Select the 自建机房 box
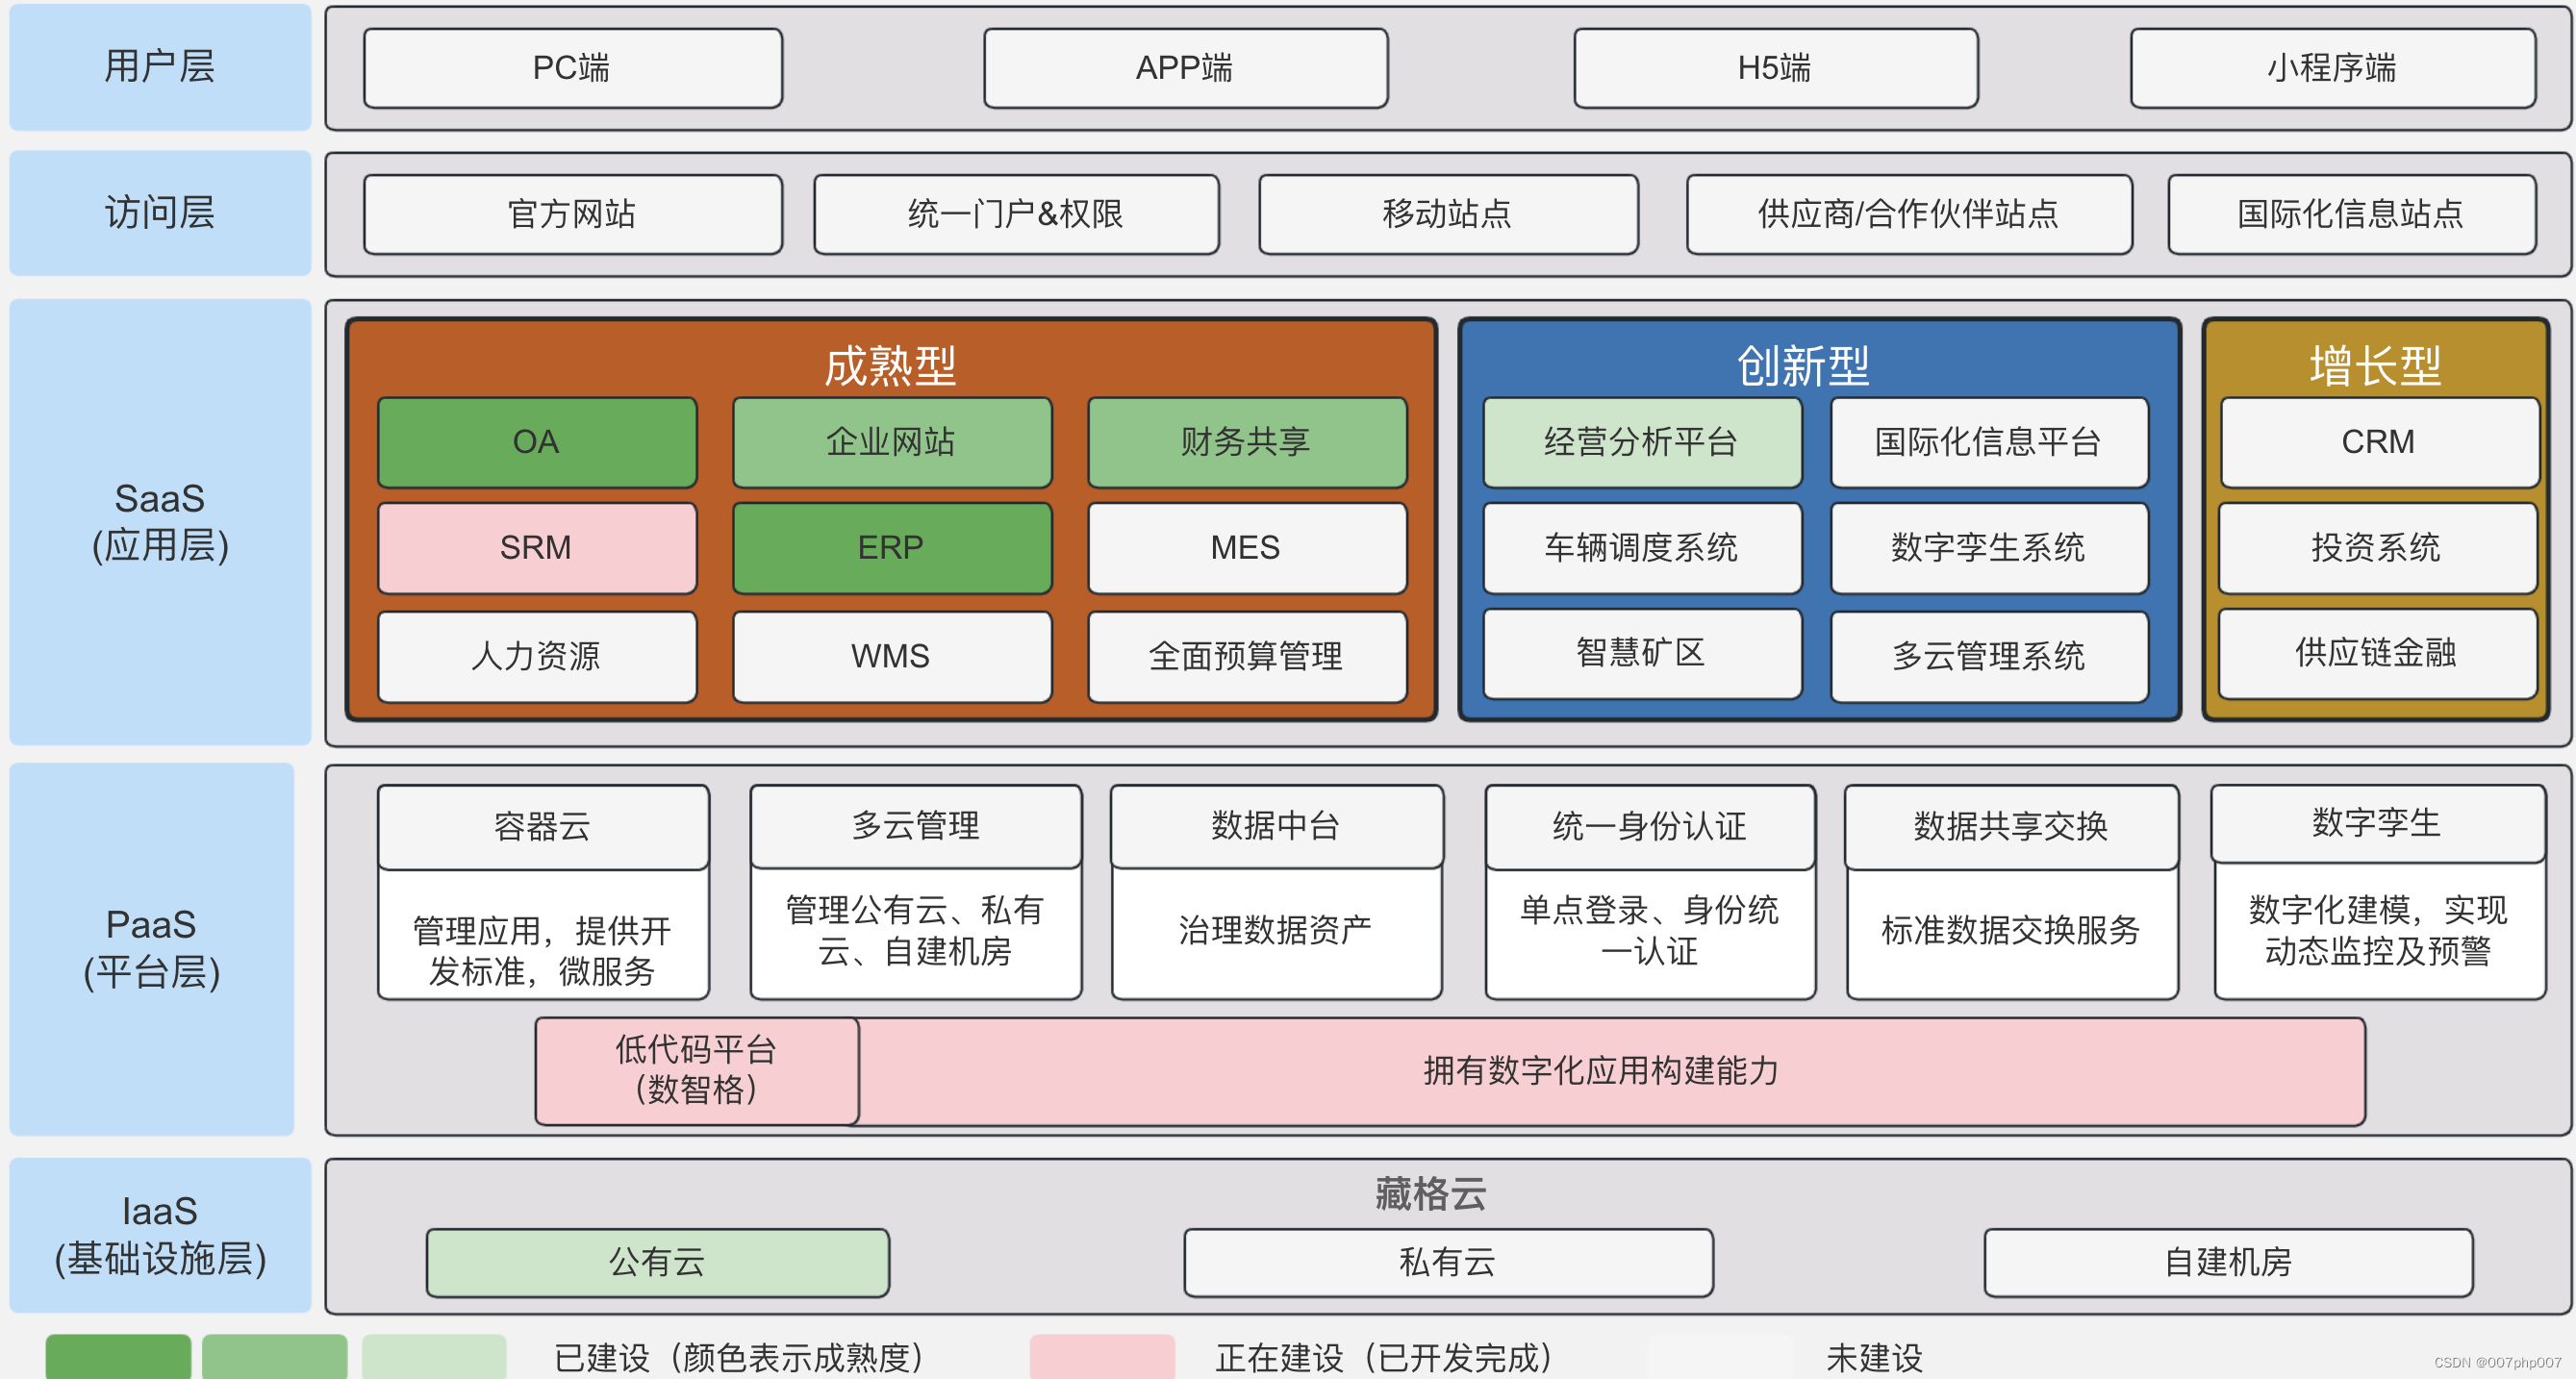This screenshot has width=2576, height=1379. 2229,1263
